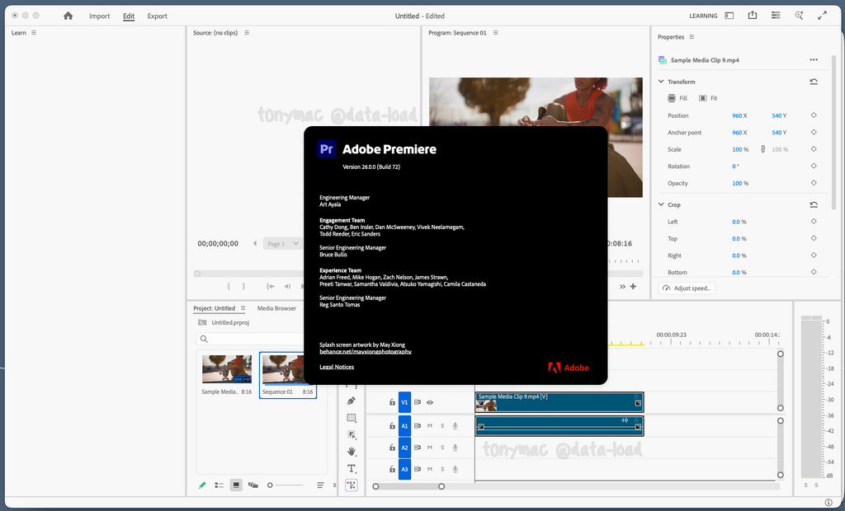Switch to the Export tab
The height and width of the screenshot is (511, 845).
(158, 16)
